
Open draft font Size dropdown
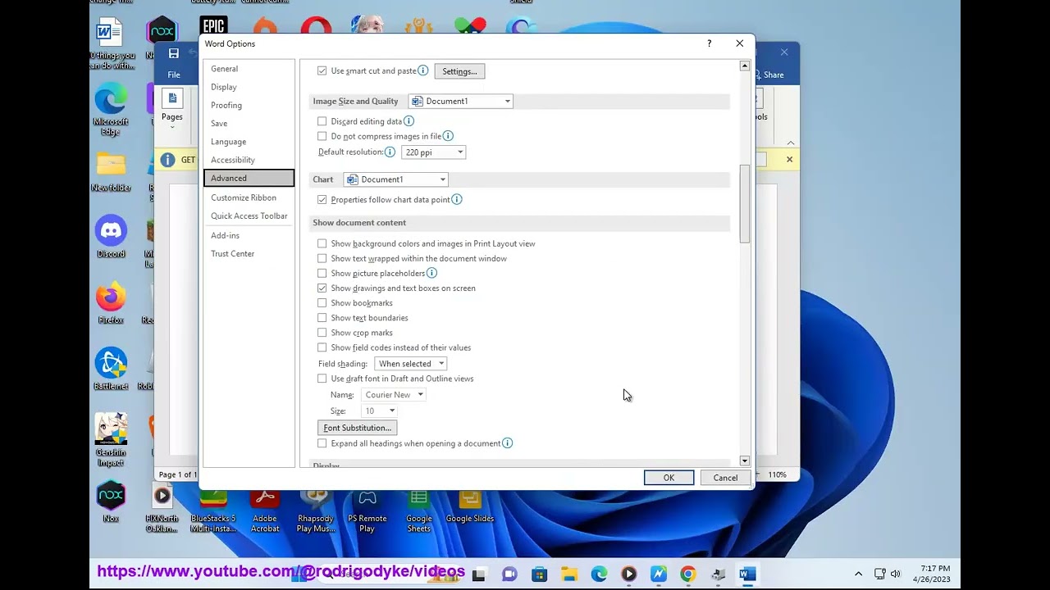379,411
